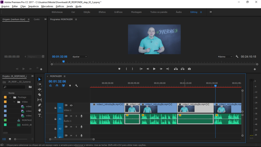Mute audio track A1
The height and width of the screenshot is (147, 261).
pos(71,116)
